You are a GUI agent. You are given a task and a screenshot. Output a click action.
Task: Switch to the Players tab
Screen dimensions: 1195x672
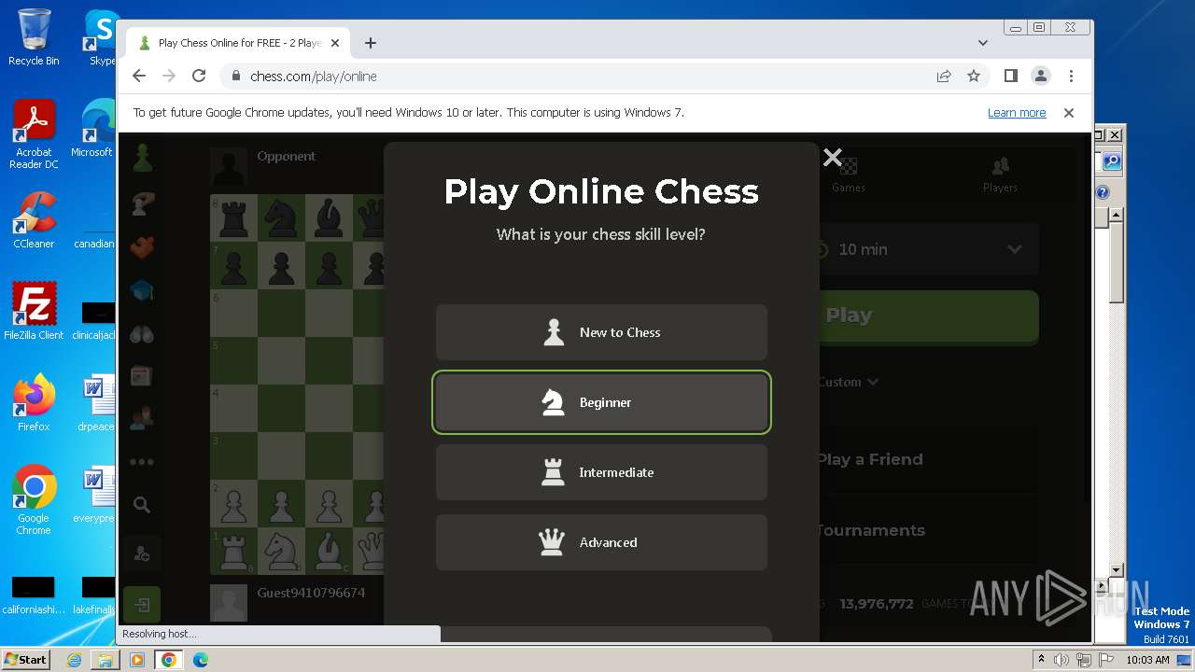pos(1000,174)
